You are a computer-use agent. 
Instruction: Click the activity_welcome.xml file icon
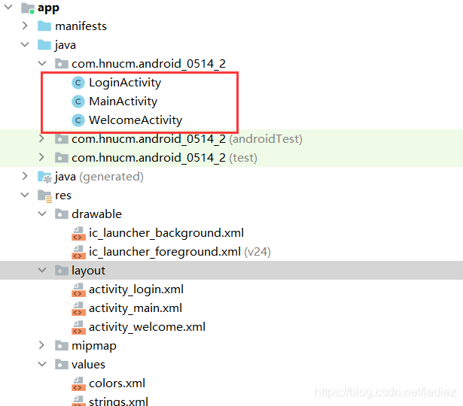point(78,327)
